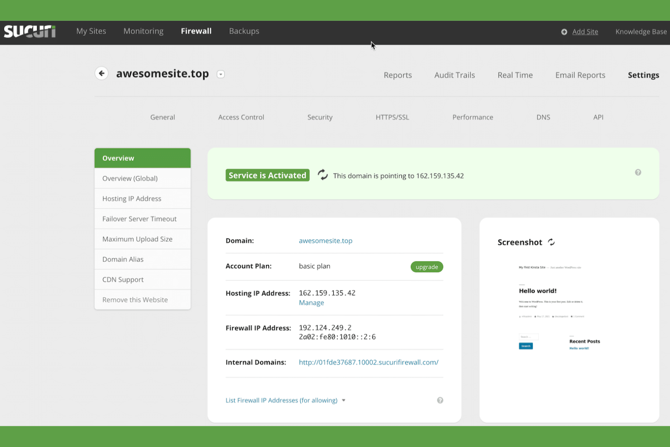Viewport: 670px width, 447px height.
Task: Open the Email Reports tab
Action: [580, 75]
